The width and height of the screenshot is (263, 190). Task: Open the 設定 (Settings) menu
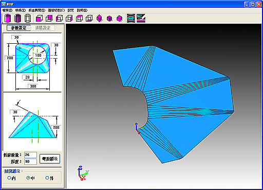(71, 10)
